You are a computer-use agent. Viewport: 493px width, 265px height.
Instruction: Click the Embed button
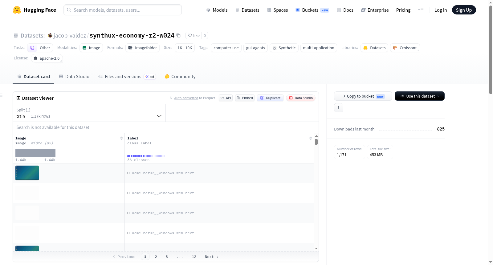click(x=245, y=98)
